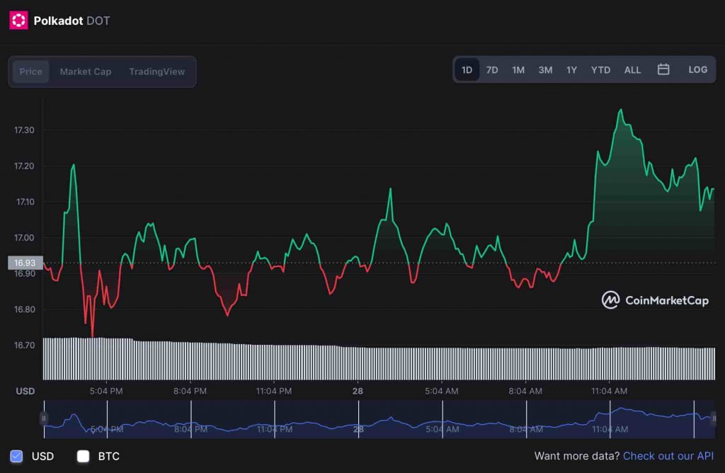This screenshot has width=725, height=473.
Task: Click the highest price peak on chart
Action: (x=620, y=110)
